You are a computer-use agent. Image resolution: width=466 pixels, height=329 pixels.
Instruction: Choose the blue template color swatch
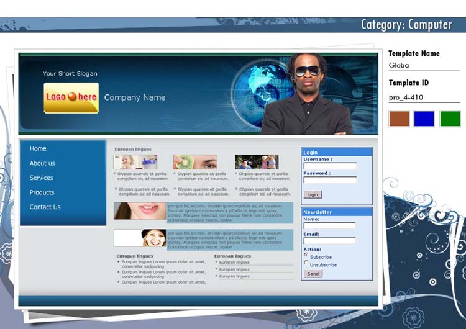coord(424,119)
